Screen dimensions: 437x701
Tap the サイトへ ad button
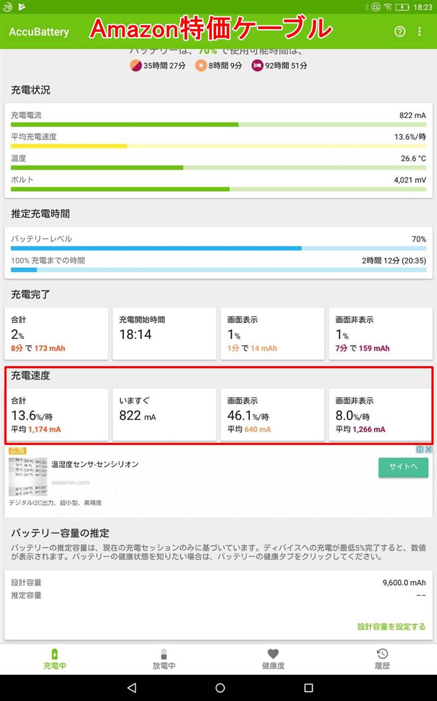(x=403, y=467)
